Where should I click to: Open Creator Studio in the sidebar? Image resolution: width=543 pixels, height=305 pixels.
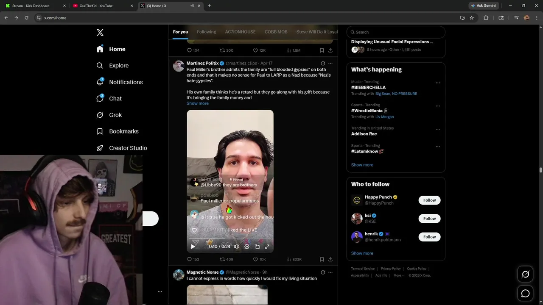tap(122, 148)
